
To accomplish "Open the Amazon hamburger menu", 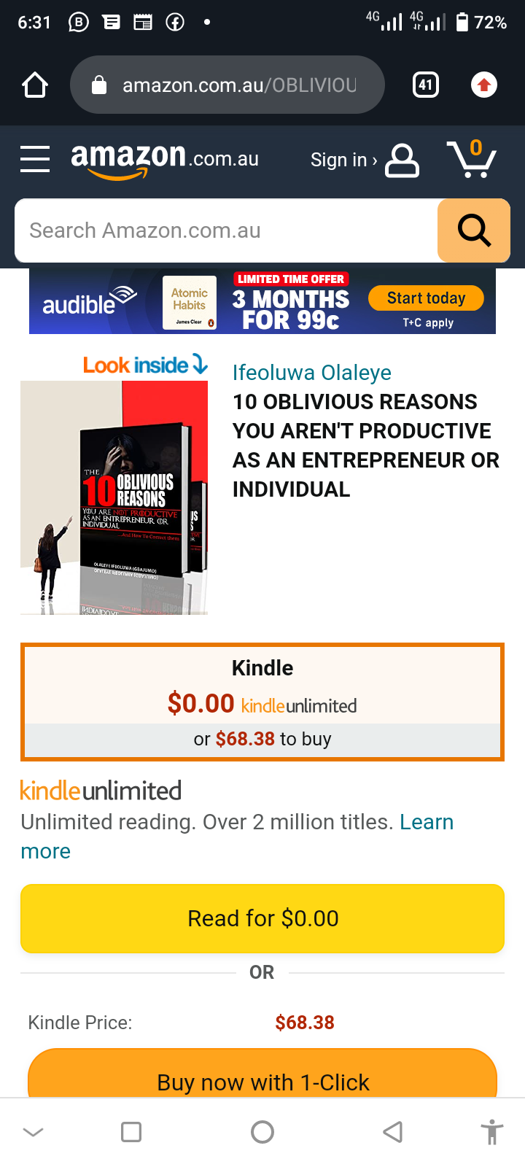I will [35, 159].
